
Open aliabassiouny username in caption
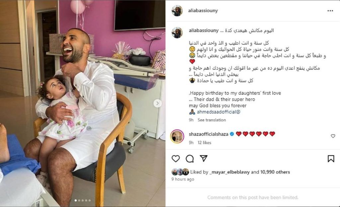[x=204, y=30]
